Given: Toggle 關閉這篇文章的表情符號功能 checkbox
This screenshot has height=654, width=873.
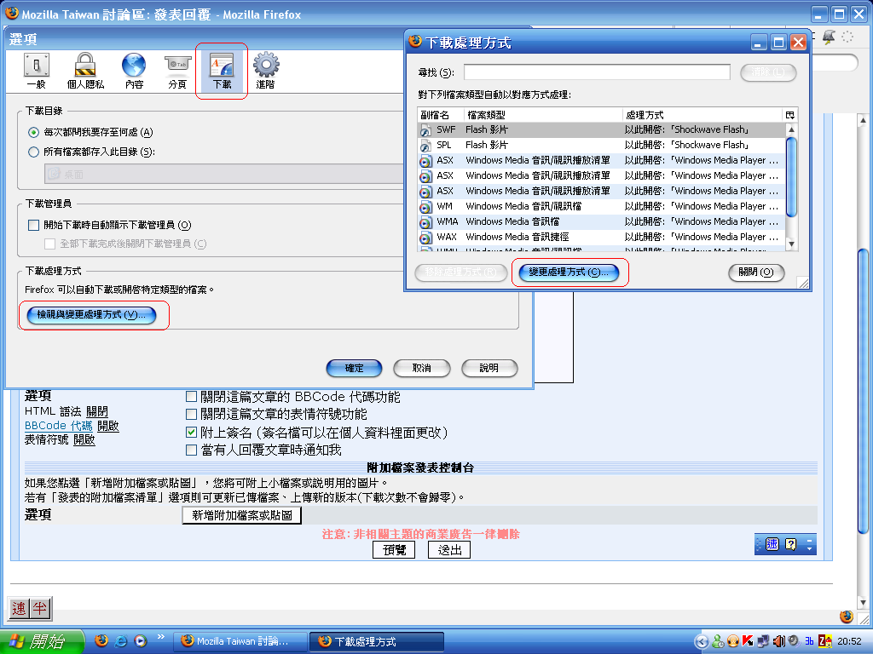Looking at the screenshot, I should tap(191, 414).
